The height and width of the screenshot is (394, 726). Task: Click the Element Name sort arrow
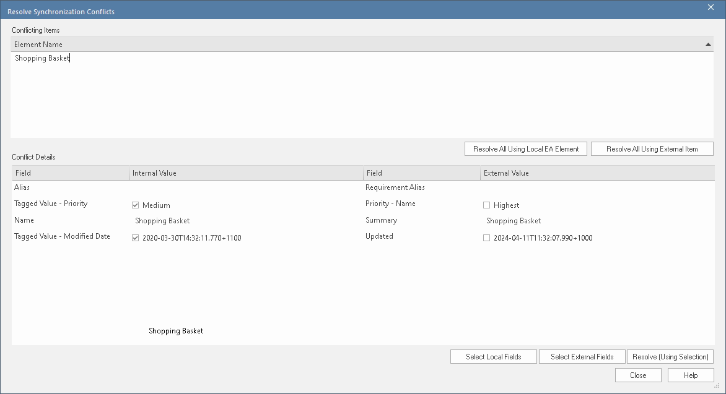pos(708,45)
